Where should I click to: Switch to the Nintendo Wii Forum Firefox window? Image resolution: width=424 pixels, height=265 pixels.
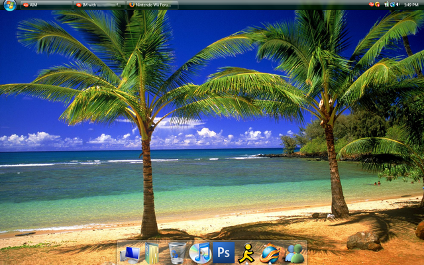tap(152, 5)
